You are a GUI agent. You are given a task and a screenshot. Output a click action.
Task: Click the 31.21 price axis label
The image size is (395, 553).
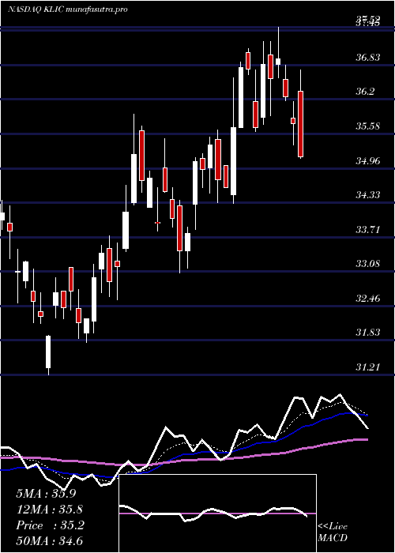[368, 367]
